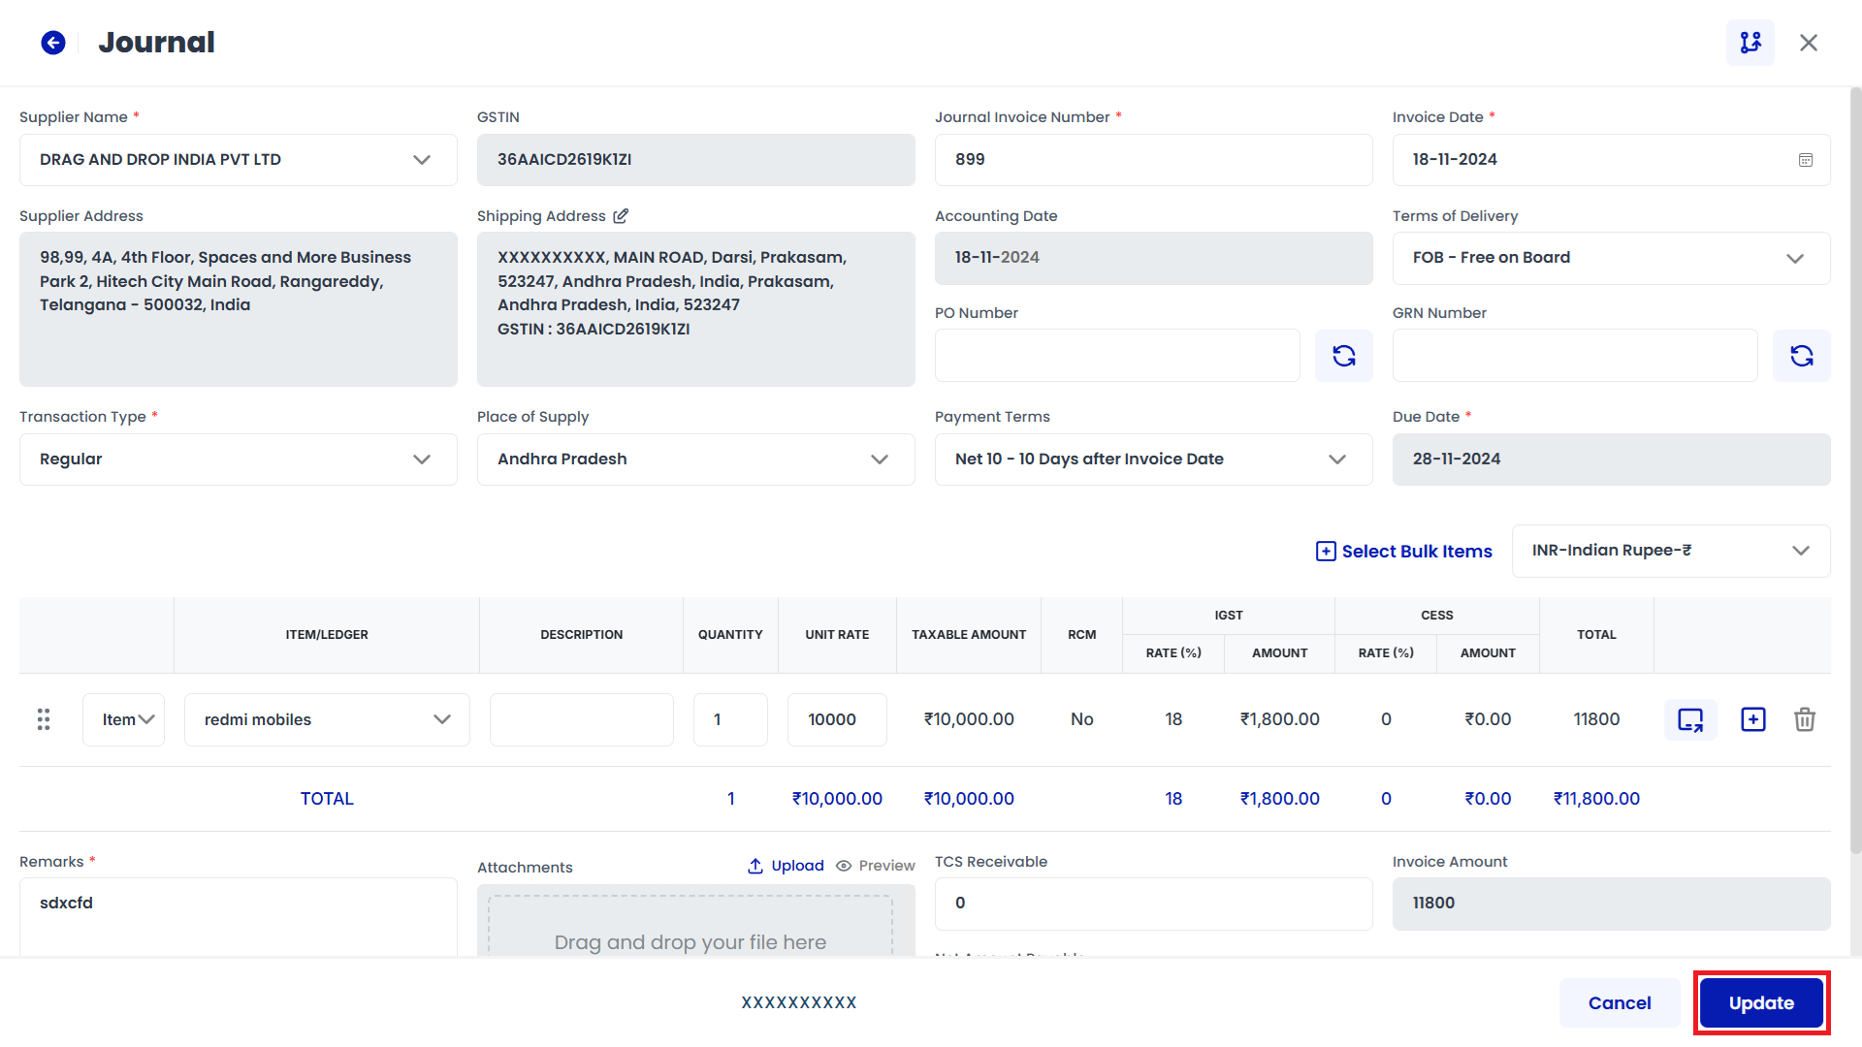The height and width of the screenshot is (1047, 1862).
Task: Open the currency INR-Indian Rupee dropdown
Action: [1800, 551]
